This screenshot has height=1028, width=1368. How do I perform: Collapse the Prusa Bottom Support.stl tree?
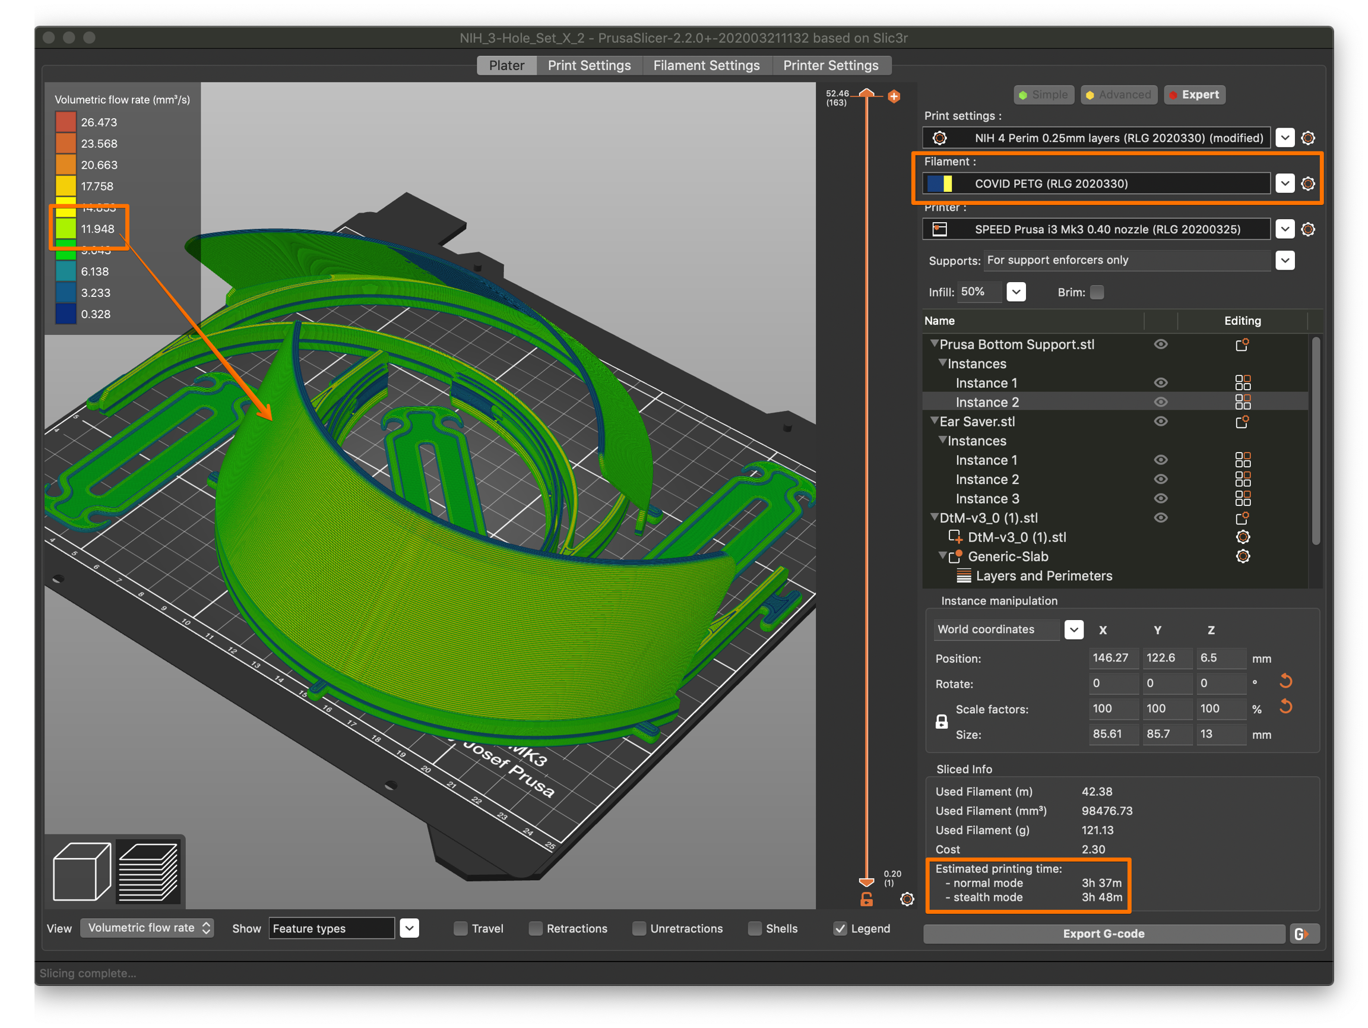(x=934, y=343)
